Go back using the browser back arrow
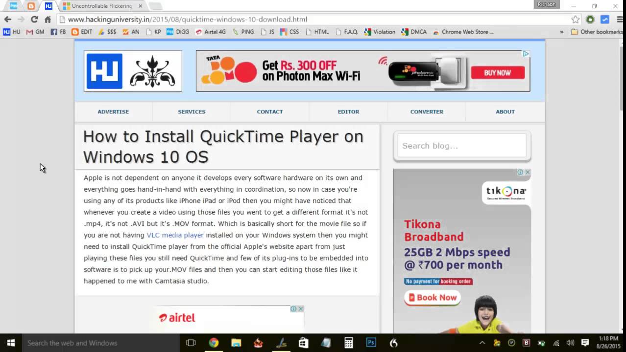The image size is (626, 352). click(7, 20)
